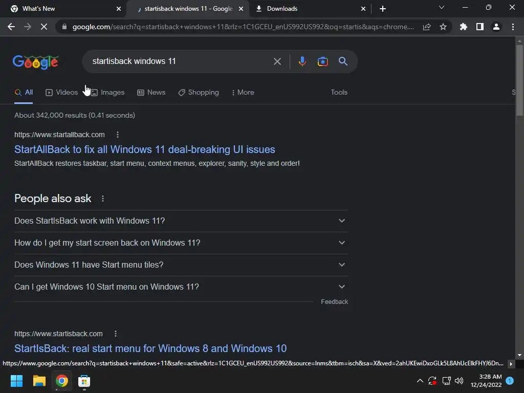Viewport: 524px width, 393px height.
Task: Send Feedback on People also ask
Action: [x=334, y=302]
